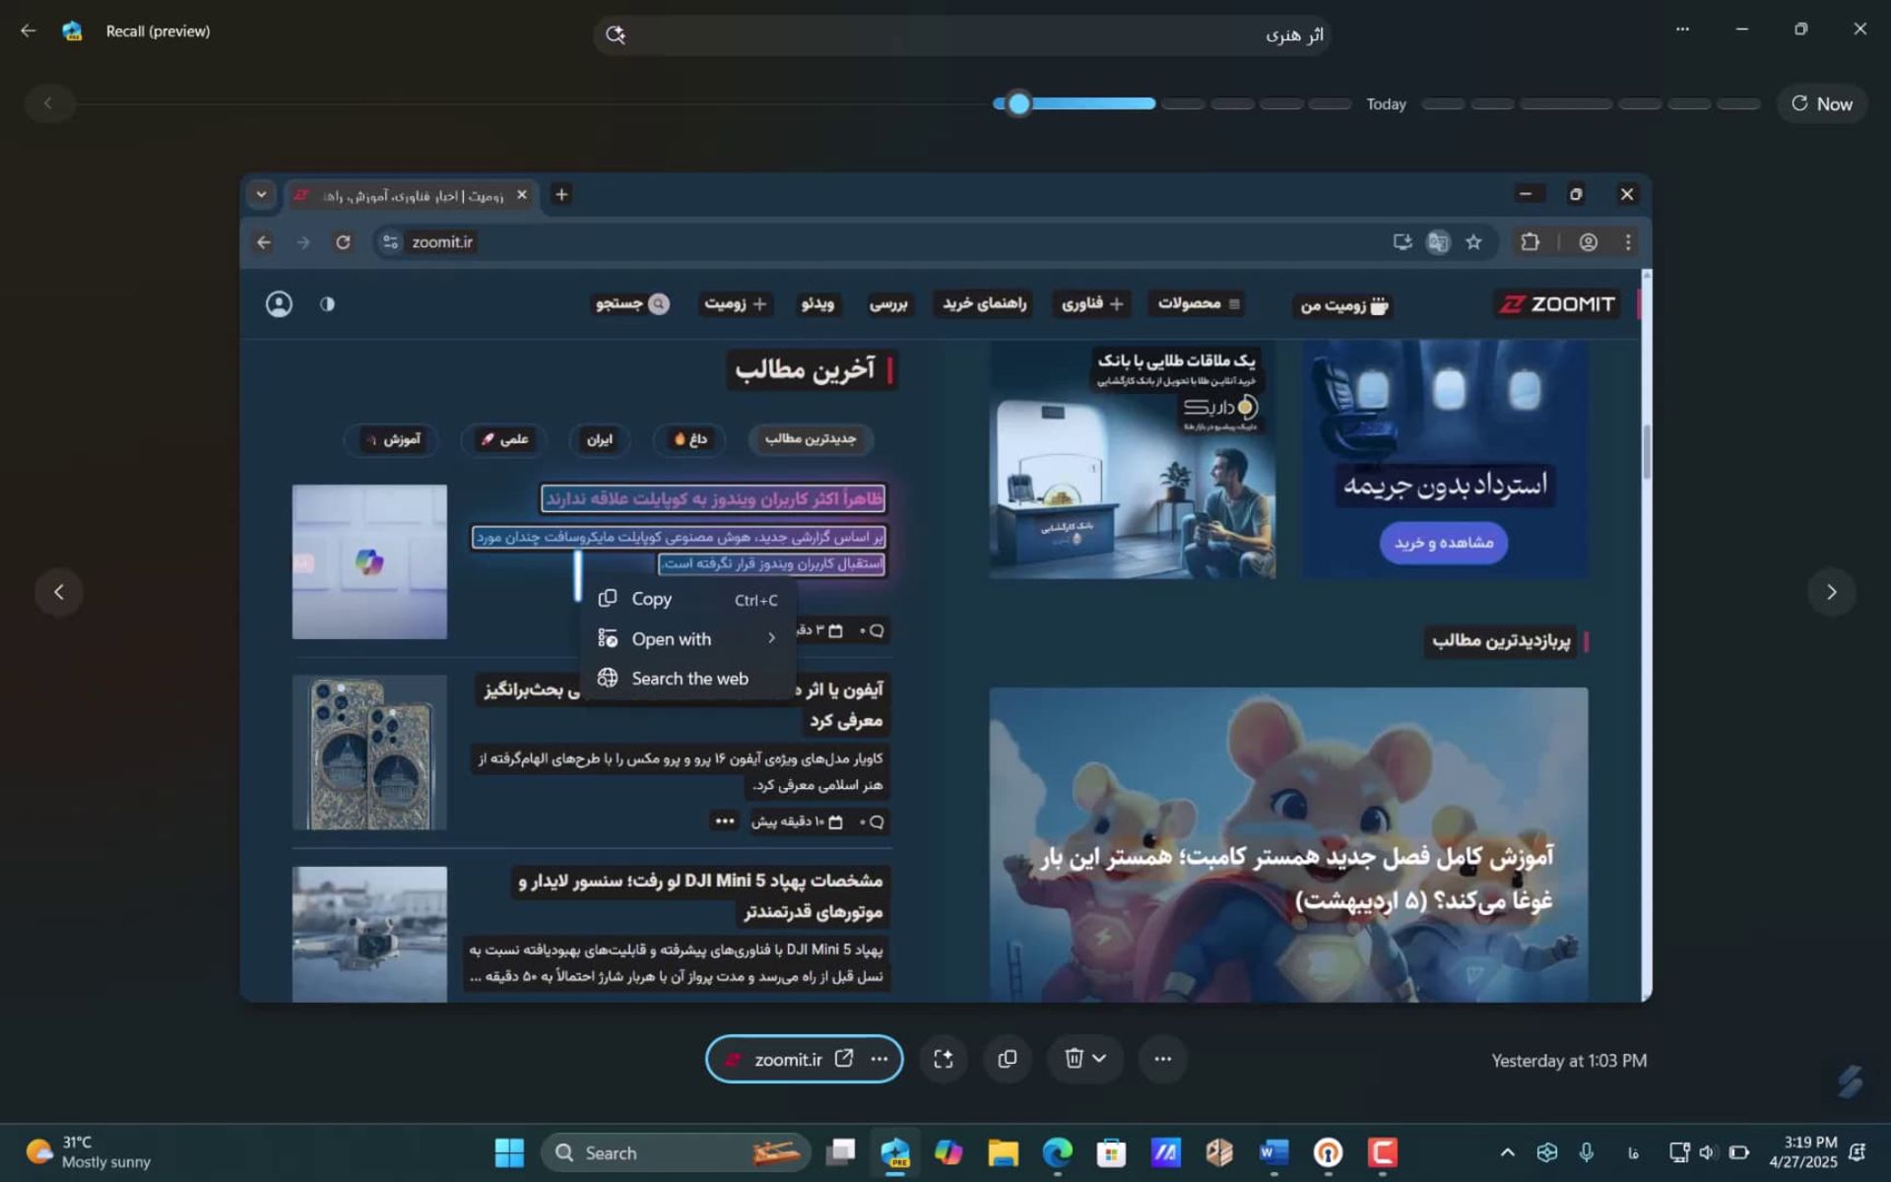Screen dimensions: 1891x1182
Task: Open the Recall more options menu
Action: coord(1682,30)
